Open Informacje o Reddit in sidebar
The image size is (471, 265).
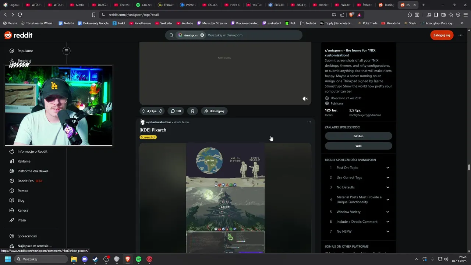[32, 151]
